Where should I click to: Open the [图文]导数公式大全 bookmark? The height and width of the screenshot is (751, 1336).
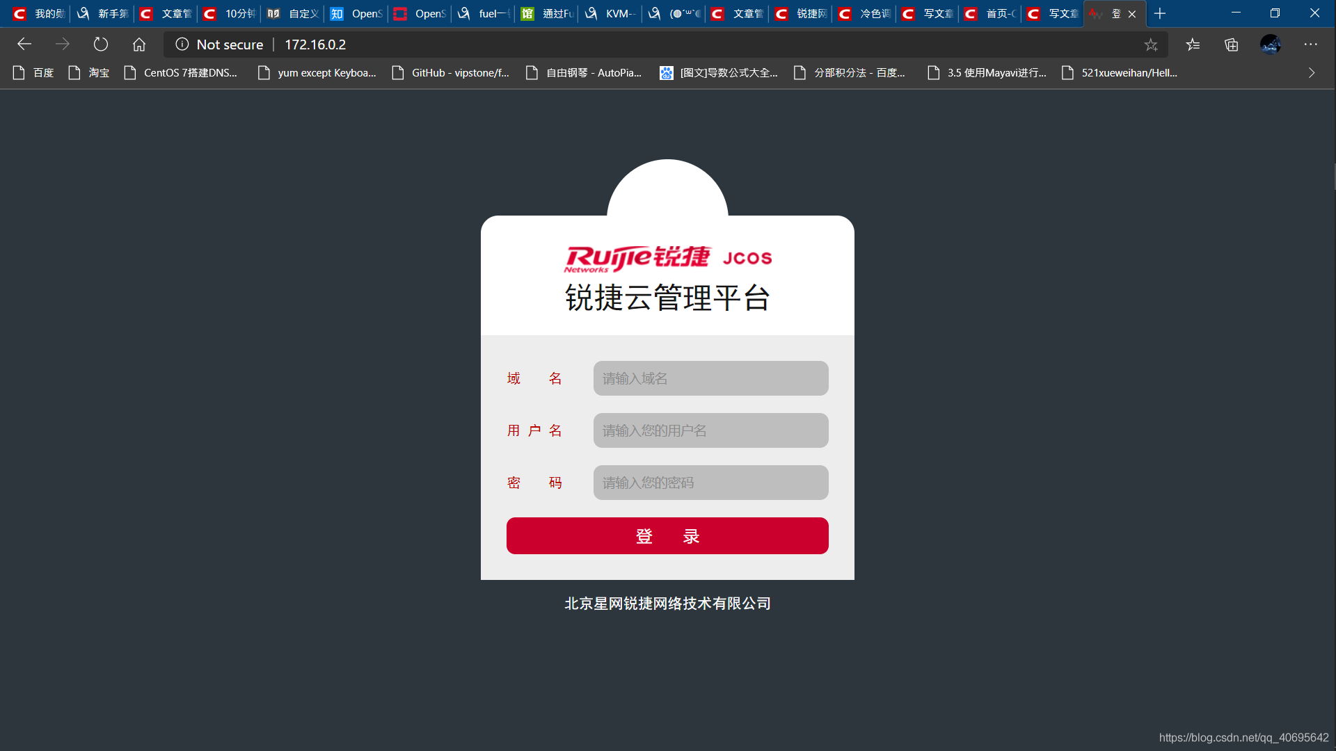tap(719, 73)
